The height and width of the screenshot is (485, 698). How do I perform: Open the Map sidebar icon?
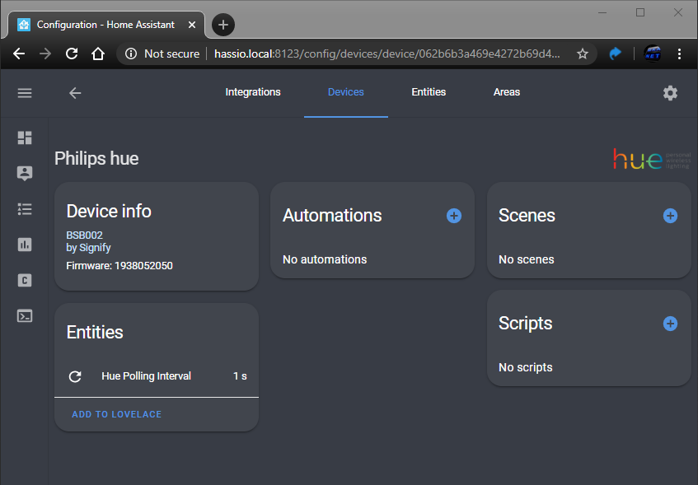25,174
